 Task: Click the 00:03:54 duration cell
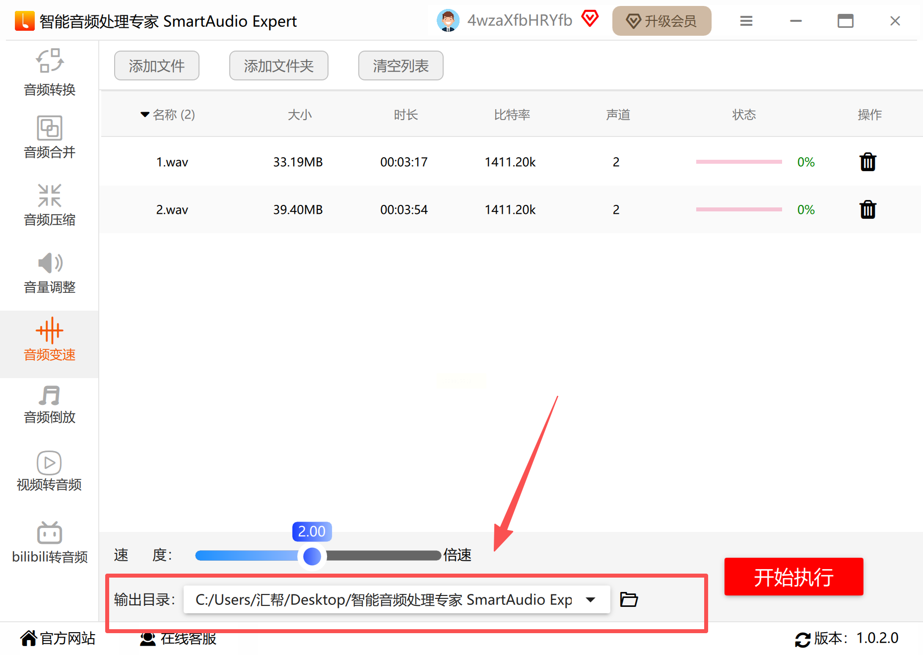pos(404,209)
